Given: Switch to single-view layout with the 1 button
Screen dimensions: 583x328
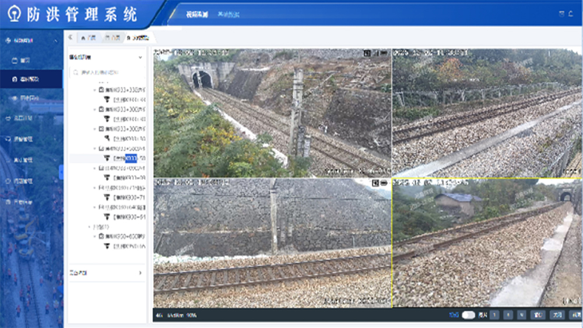Looking at the screenshot, I should (494, 315).
